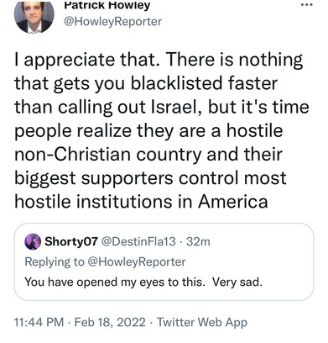Click the "Replying to" label in quoted card
This screenshot has width=328, height=343.
(x=55, y=261)
